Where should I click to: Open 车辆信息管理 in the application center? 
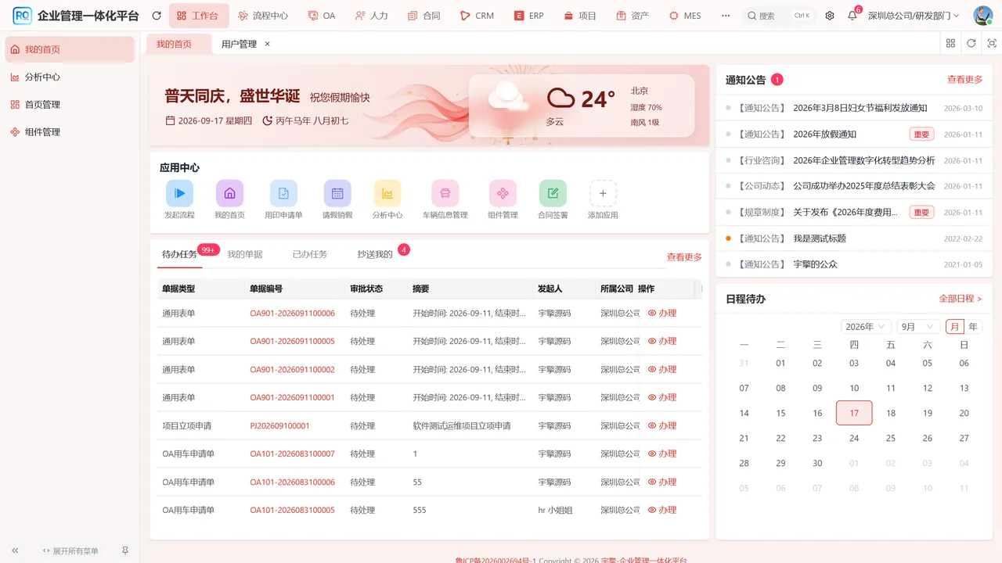[445, 193]
